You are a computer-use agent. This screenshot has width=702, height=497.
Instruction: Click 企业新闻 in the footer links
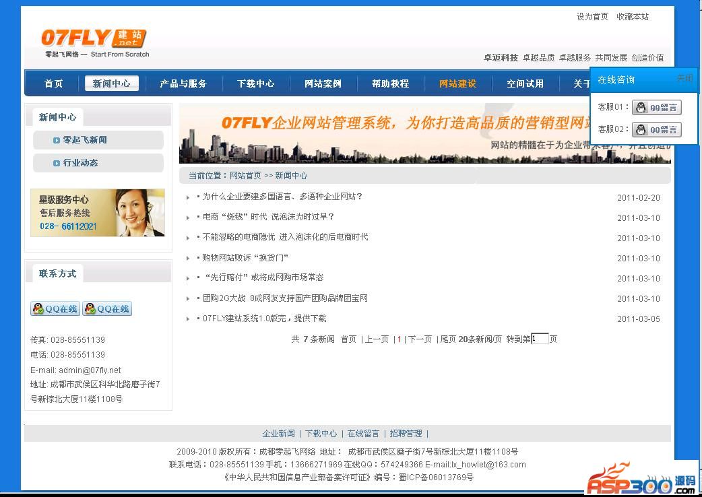point(278,434)
